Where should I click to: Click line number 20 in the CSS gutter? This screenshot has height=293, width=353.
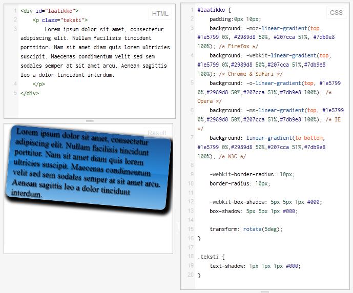point(191,275)
